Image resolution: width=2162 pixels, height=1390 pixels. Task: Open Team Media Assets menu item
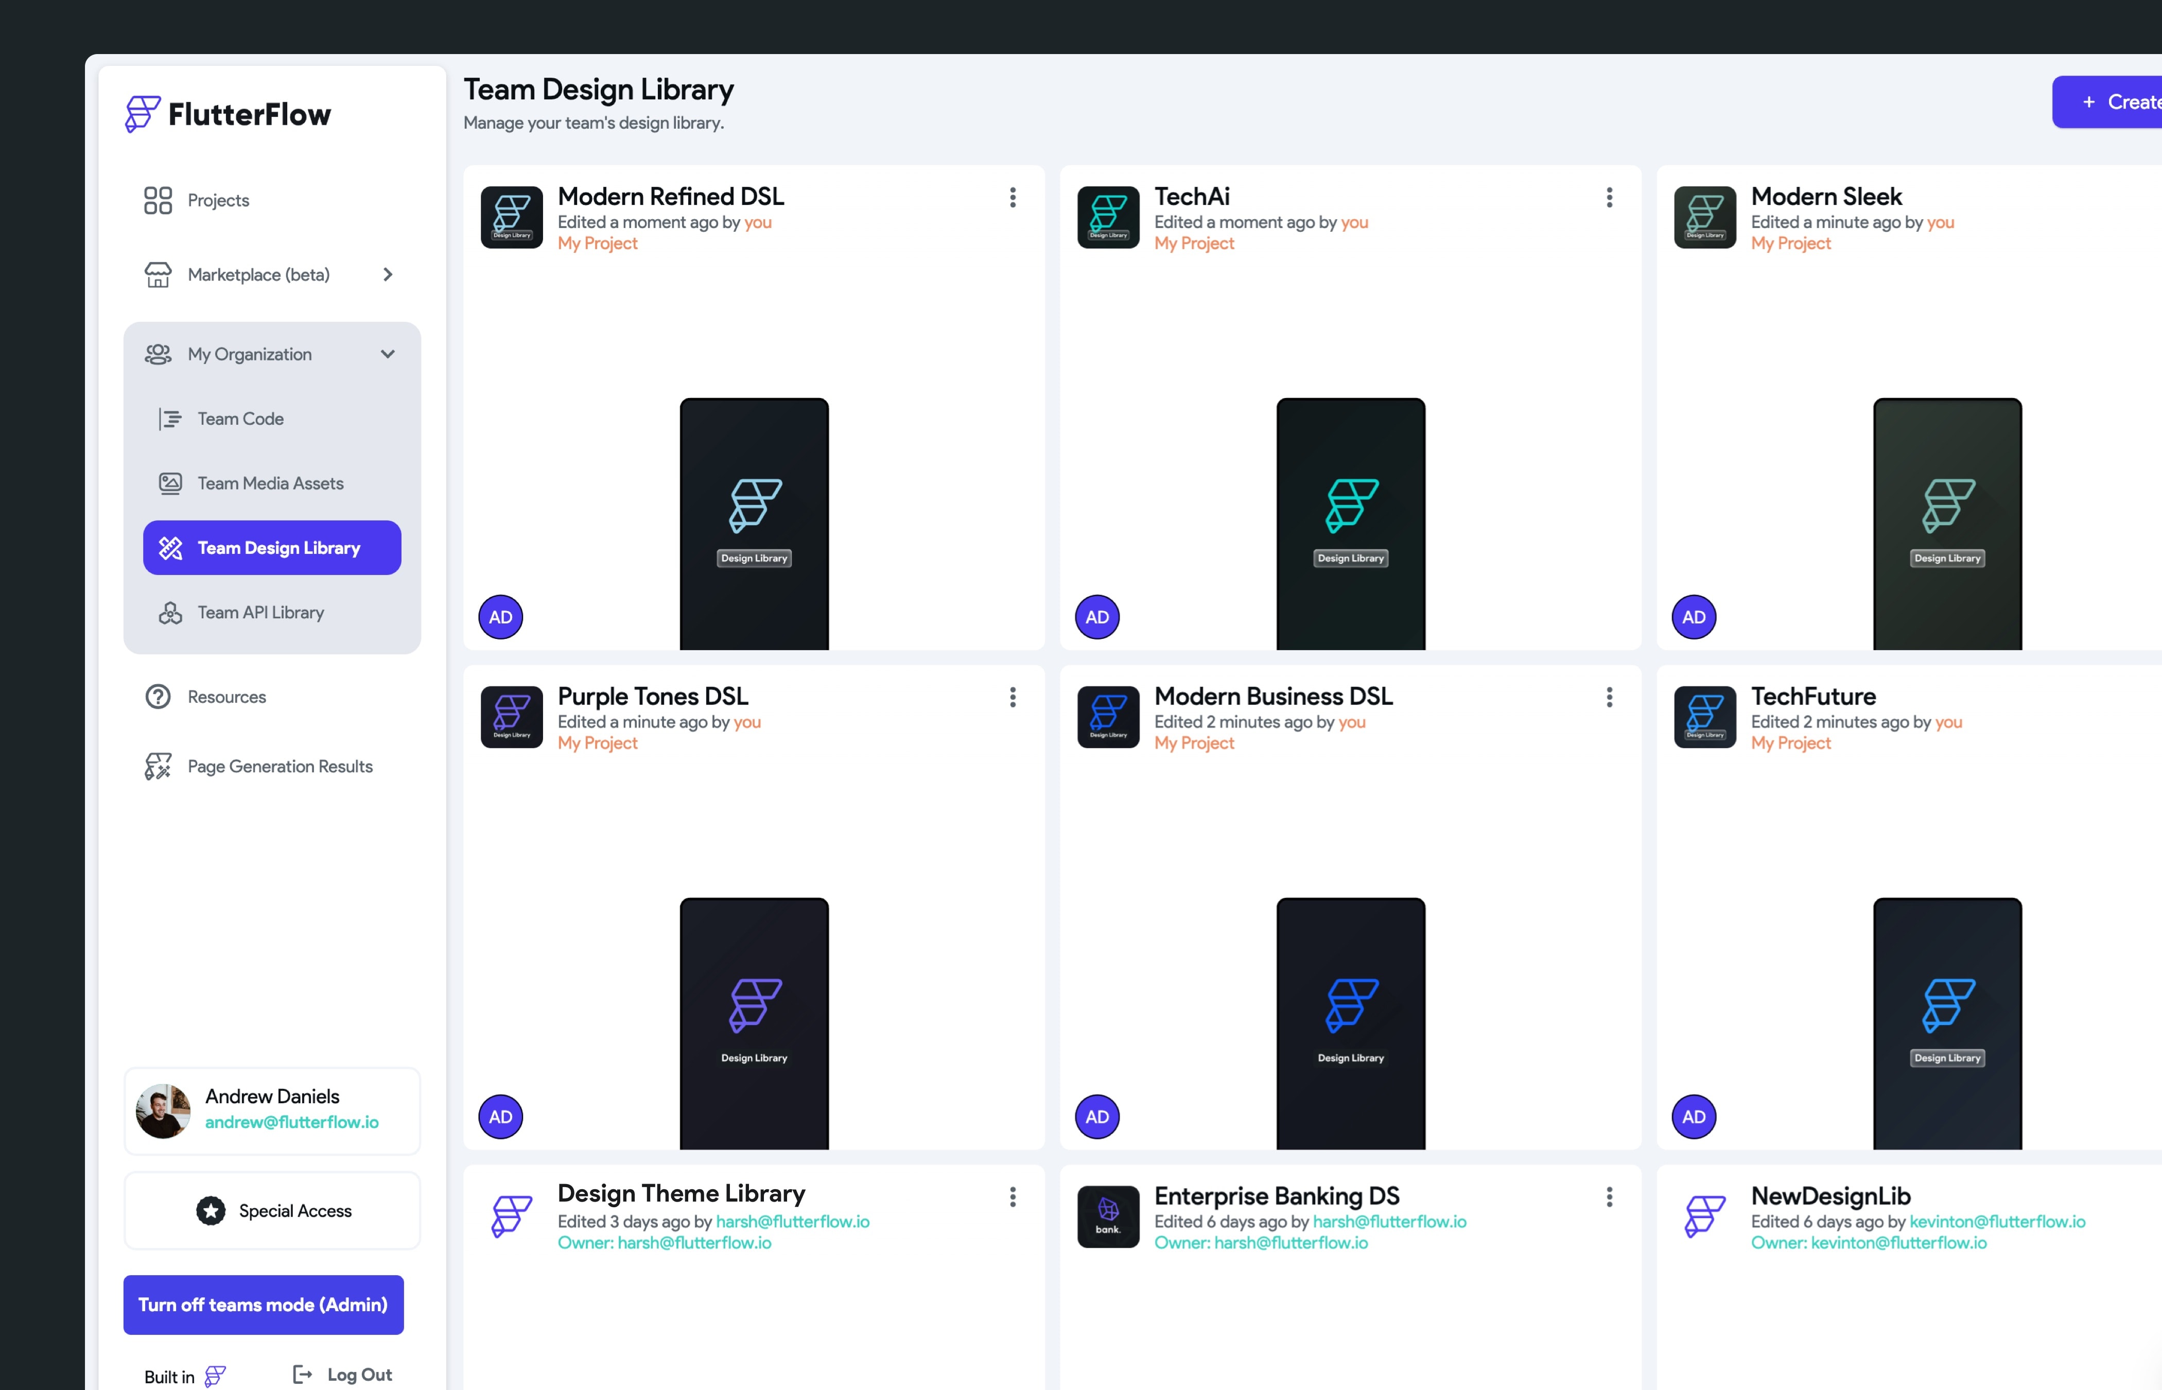[x=271, y=484]
